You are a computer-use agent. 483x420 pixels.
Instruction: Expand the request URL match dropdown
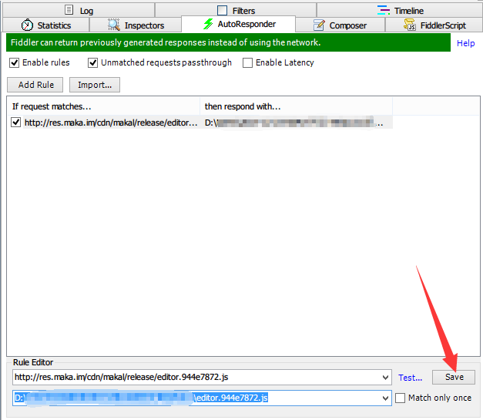[x=385, y=377]
